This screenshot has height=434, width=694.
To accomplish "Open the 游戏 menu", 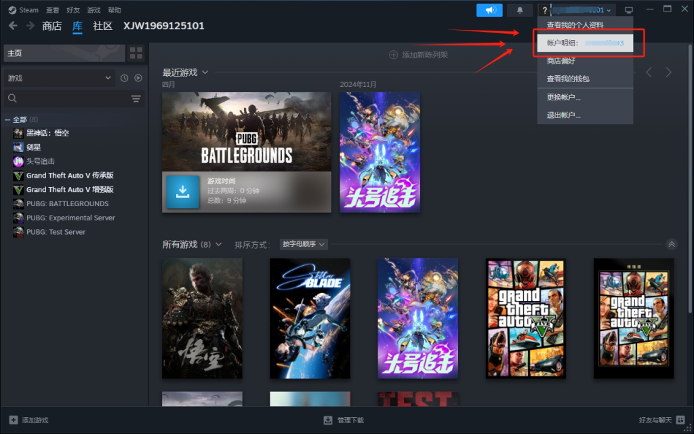I will pyautogui.click(x=94, y=9).
